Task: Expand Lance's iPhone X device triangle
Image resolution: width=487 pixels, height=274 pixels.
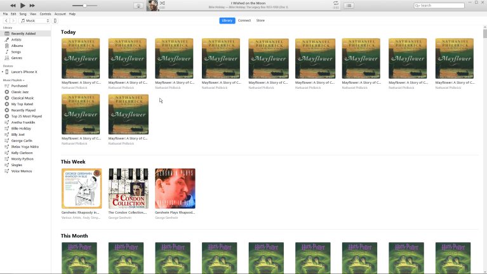Action: click(x=3, y=72)
